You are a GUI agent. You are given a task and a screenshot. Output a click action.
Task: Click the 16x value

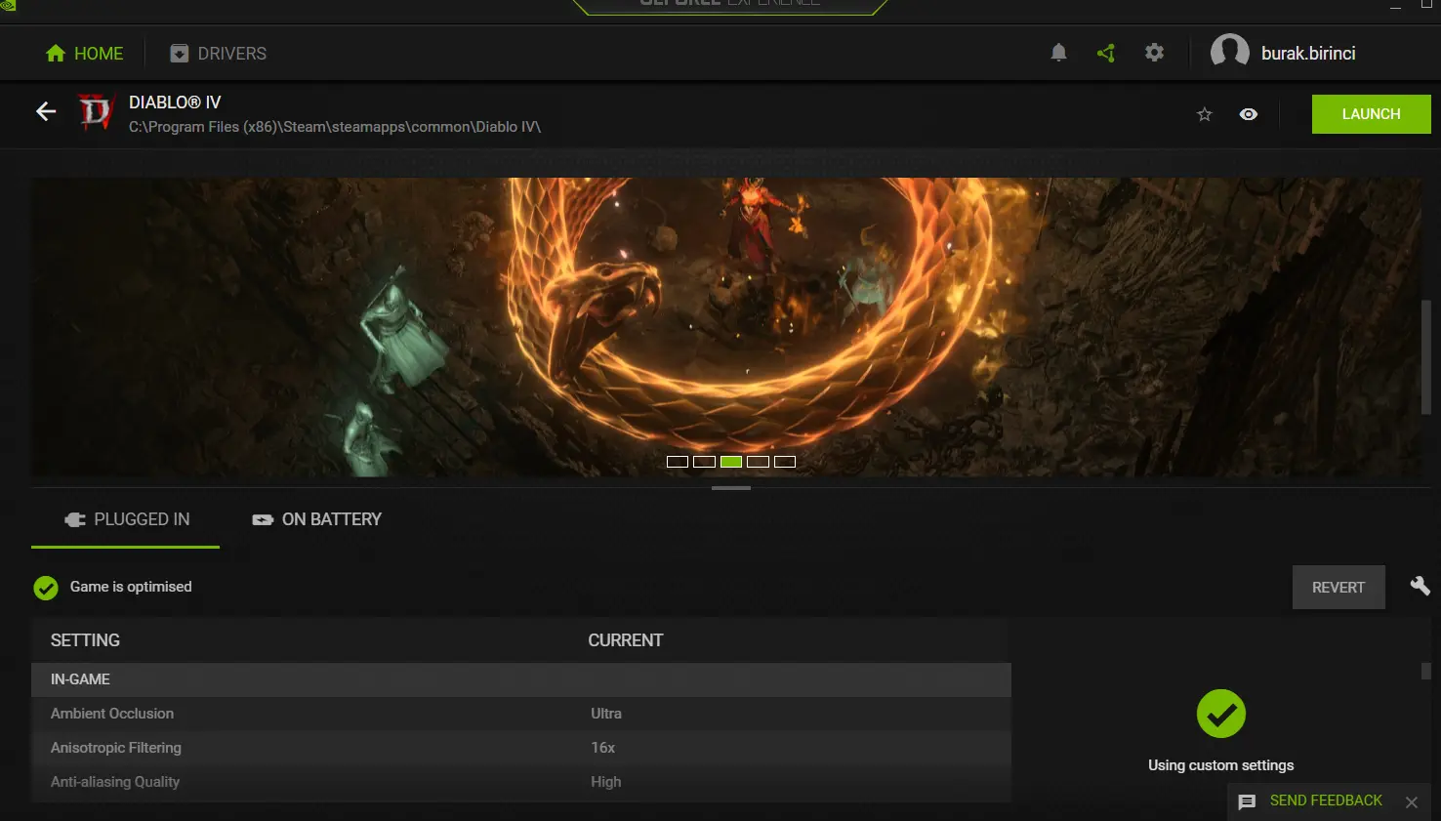pyautogui.click(x=602, y=748)
